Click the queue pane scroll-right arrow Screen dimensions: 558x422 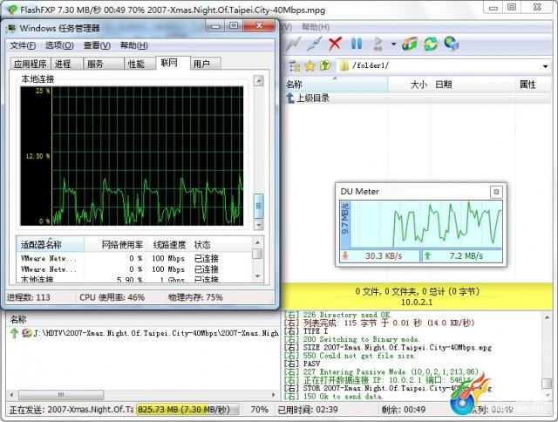click(x=273, y=395)
